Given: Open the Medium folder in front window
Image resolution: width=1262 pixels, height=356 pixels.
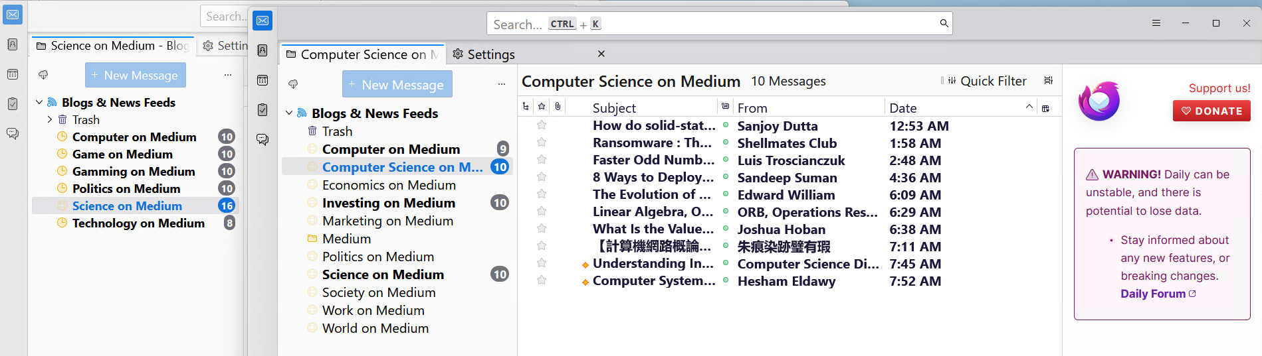Looking at the screenshot, I should pyautogui.click(x=397, y=239).
